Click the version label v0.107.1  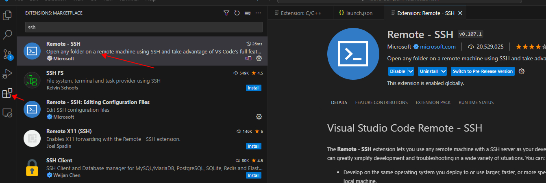click(x=470, y=34)
